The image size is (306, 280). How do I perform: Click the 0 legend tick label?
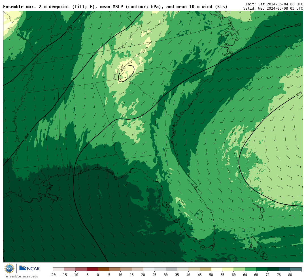coord(98,275)
